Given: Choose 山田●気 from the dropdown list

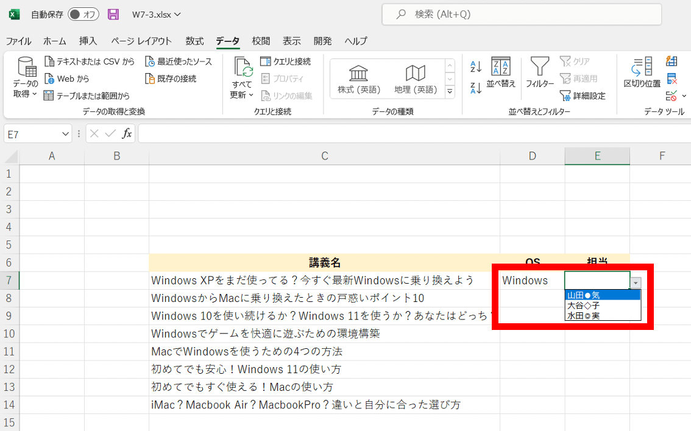Looking at the screenshot, I should [x=603, y=295].
